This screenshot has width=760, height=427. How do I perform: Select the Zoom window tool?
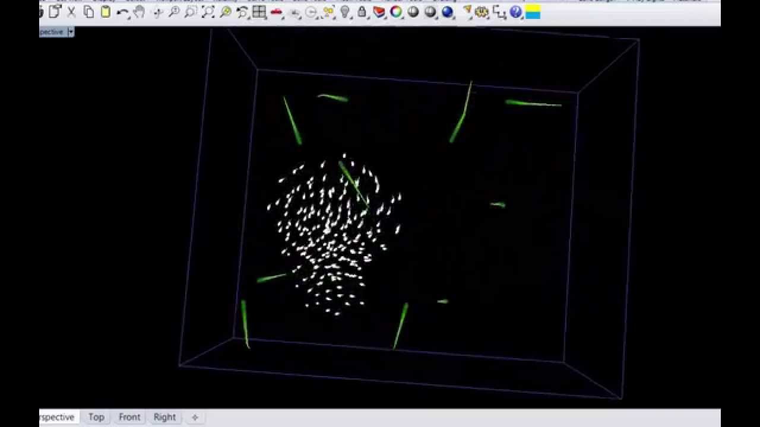[x=191, y=11]
